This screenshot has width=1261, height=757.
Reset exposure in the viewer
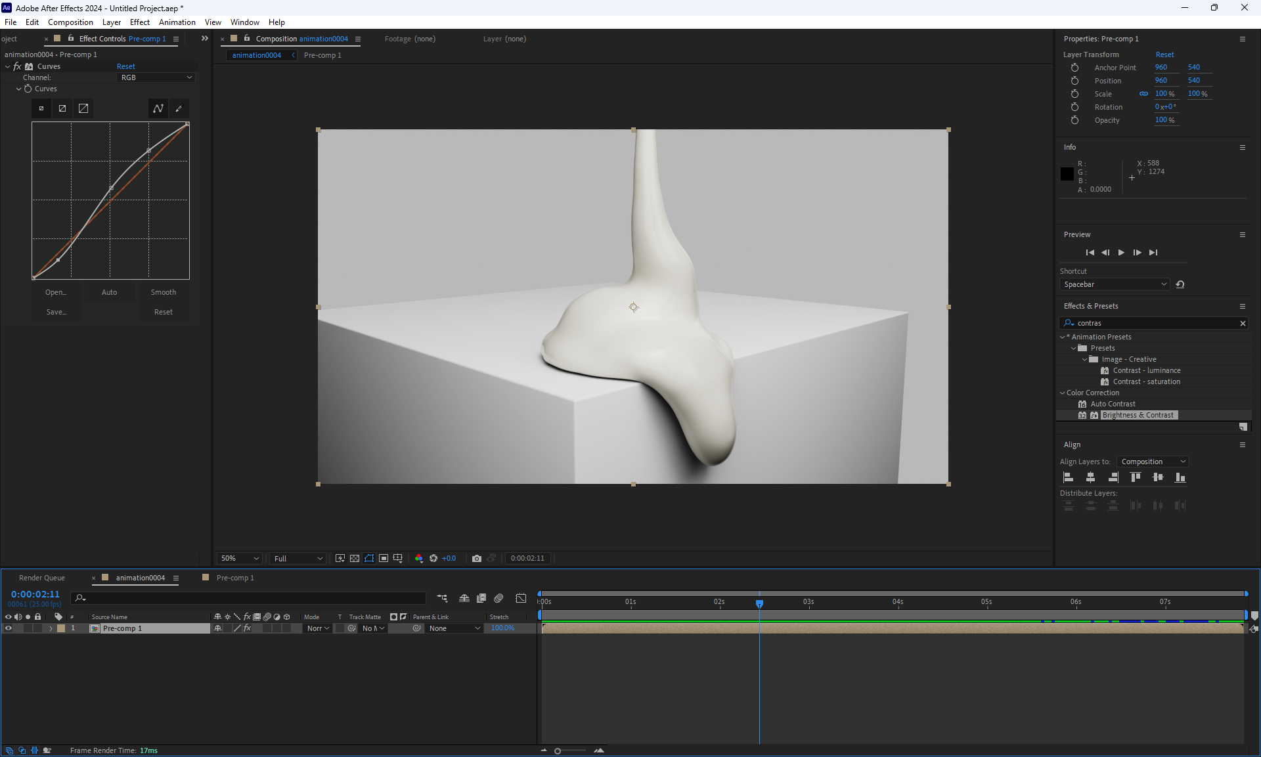(433, 559)
